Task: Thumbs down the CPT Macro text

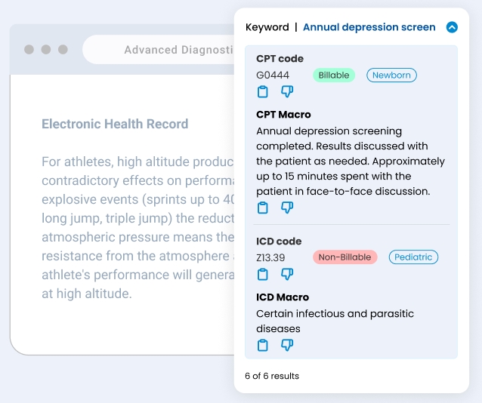Action: point(287,208)
